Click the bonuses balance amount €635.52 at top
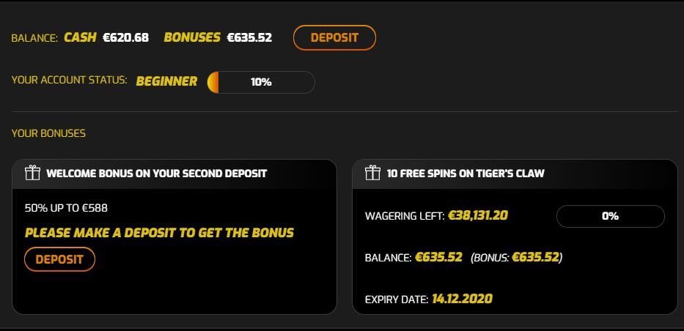Image resolution: width=684 pixels, height=331 pixels. click(249, 37)
